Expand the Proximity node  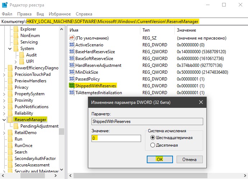[x=4, y=100]
